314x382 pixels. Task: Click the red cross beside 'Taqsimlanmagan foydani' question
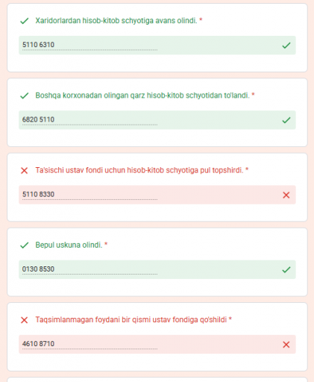(25, 320)
